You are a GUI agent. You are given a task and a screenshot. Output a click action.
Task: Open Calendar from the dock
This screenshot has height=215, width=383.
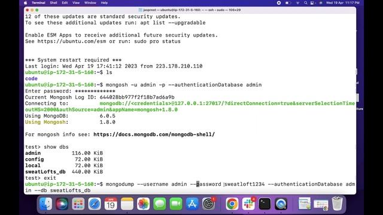coord(111,204)
